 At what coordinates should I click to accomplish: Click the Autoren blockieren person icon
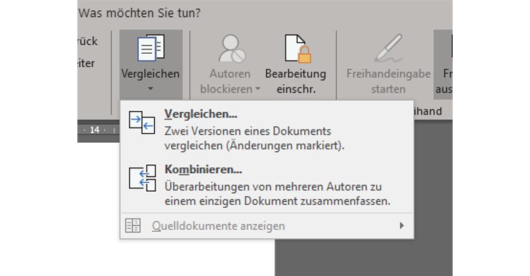[x=230, y=48]
